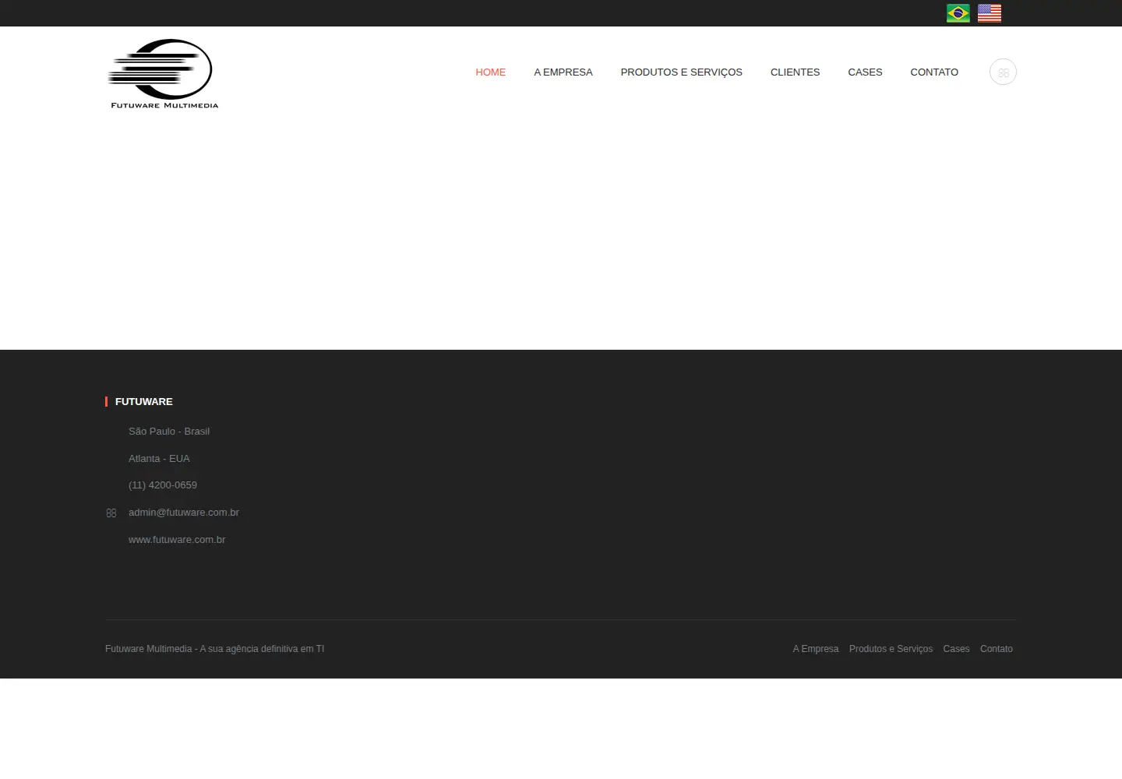Click the Futuware Multimedia logo
The height and width of the screenshot is (779, 1122).
(x=164, y=74)
